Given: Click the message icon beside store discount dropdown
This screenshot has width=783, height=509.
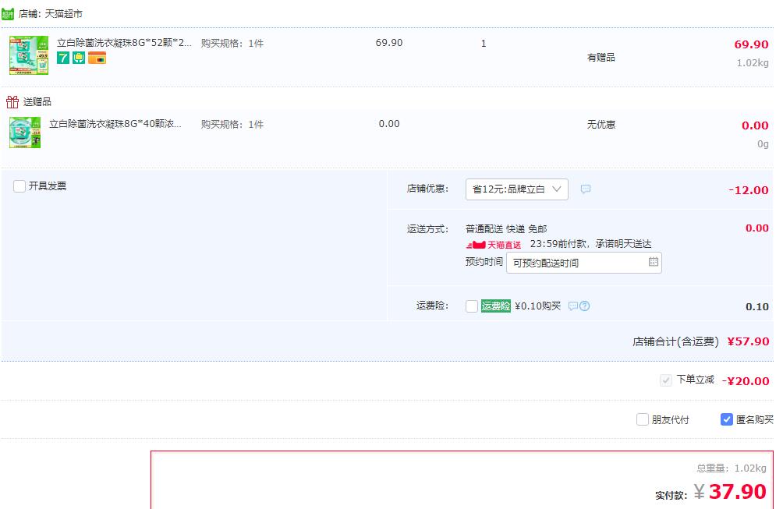Looking at the screenshot, I should point(586,189).
